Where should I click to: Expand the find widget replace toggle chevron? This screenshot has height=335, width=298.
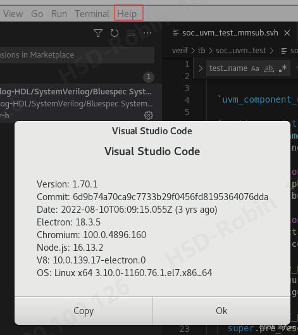(x=201, y=68)
